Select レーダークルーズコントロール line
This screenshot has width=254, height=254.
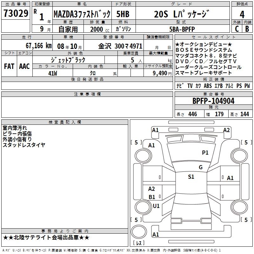208,67
